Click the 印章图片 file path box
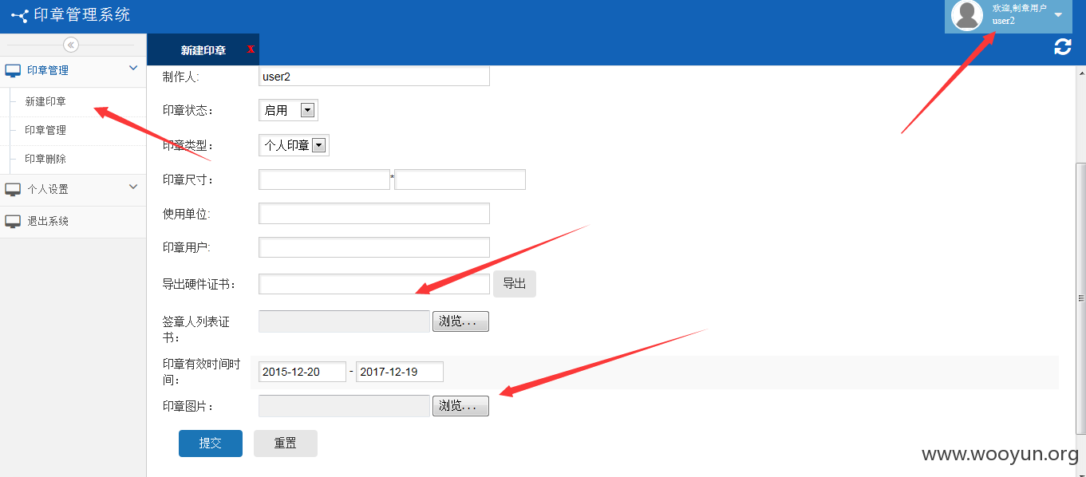The image size is (1086, 477). tap(345, 406)
